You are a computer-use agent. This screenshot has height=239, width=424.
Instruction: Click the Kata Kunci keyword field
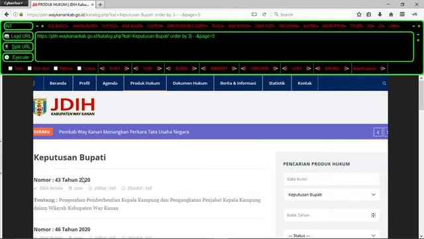[332, 179]
